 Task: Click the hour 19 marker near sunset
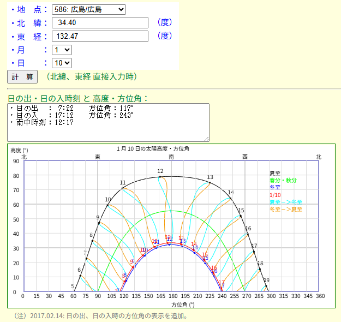(x=266, y=281)
